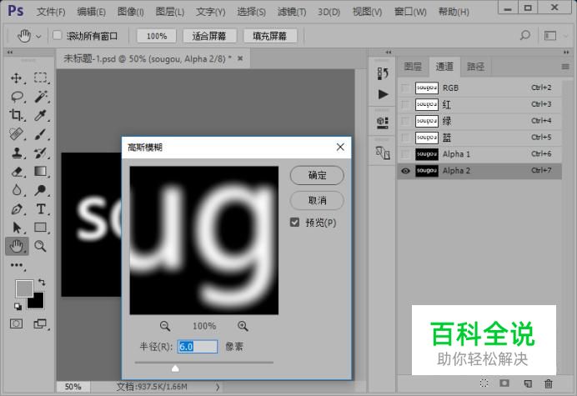Select the Dodge tool
Screen dimensions: 577x396
tap(41, 190)
